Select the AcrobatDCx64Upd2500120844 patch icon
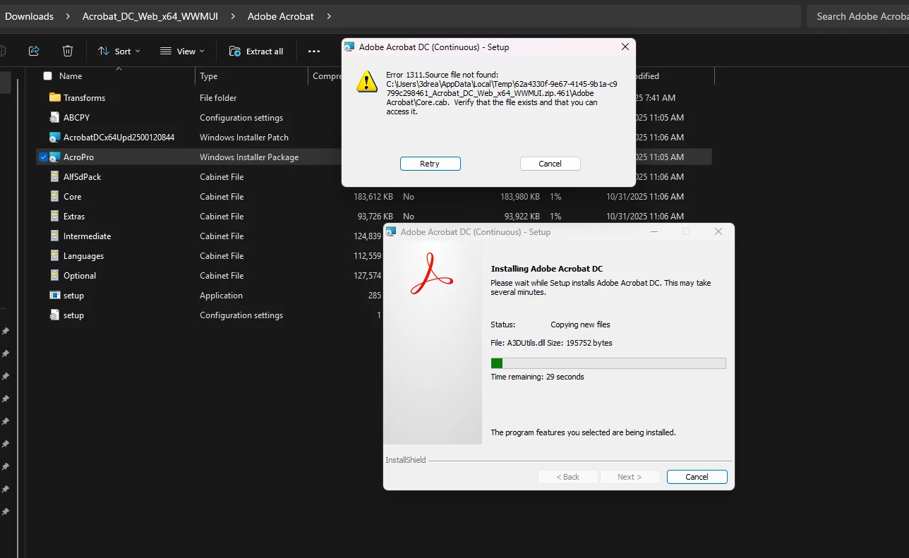The width and height of the screenshot is (909, 558). click(x=55, y=138)
